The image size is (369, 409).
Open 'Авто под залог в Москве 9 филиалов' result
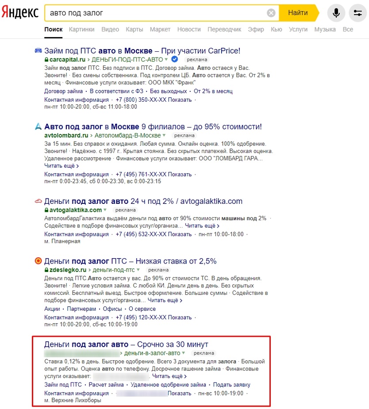click(153, 126)
